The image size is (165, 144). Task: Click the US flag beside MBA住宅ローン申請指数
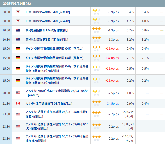(18, 93)
